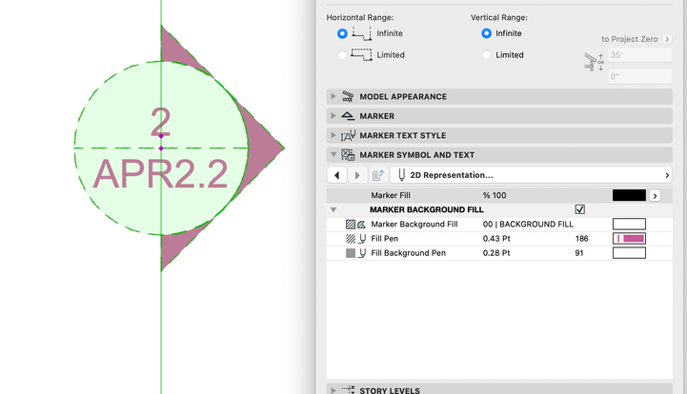Open the Fill Background Pen white swatch

click(629, 253)
